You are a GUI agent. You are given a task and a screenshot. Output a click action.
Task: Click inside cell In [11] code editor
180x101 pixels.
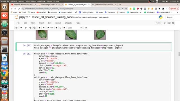tap(102, 47)
